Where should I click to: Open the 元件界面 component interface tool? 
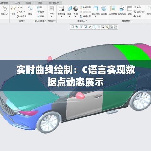(x=113, y=10)
